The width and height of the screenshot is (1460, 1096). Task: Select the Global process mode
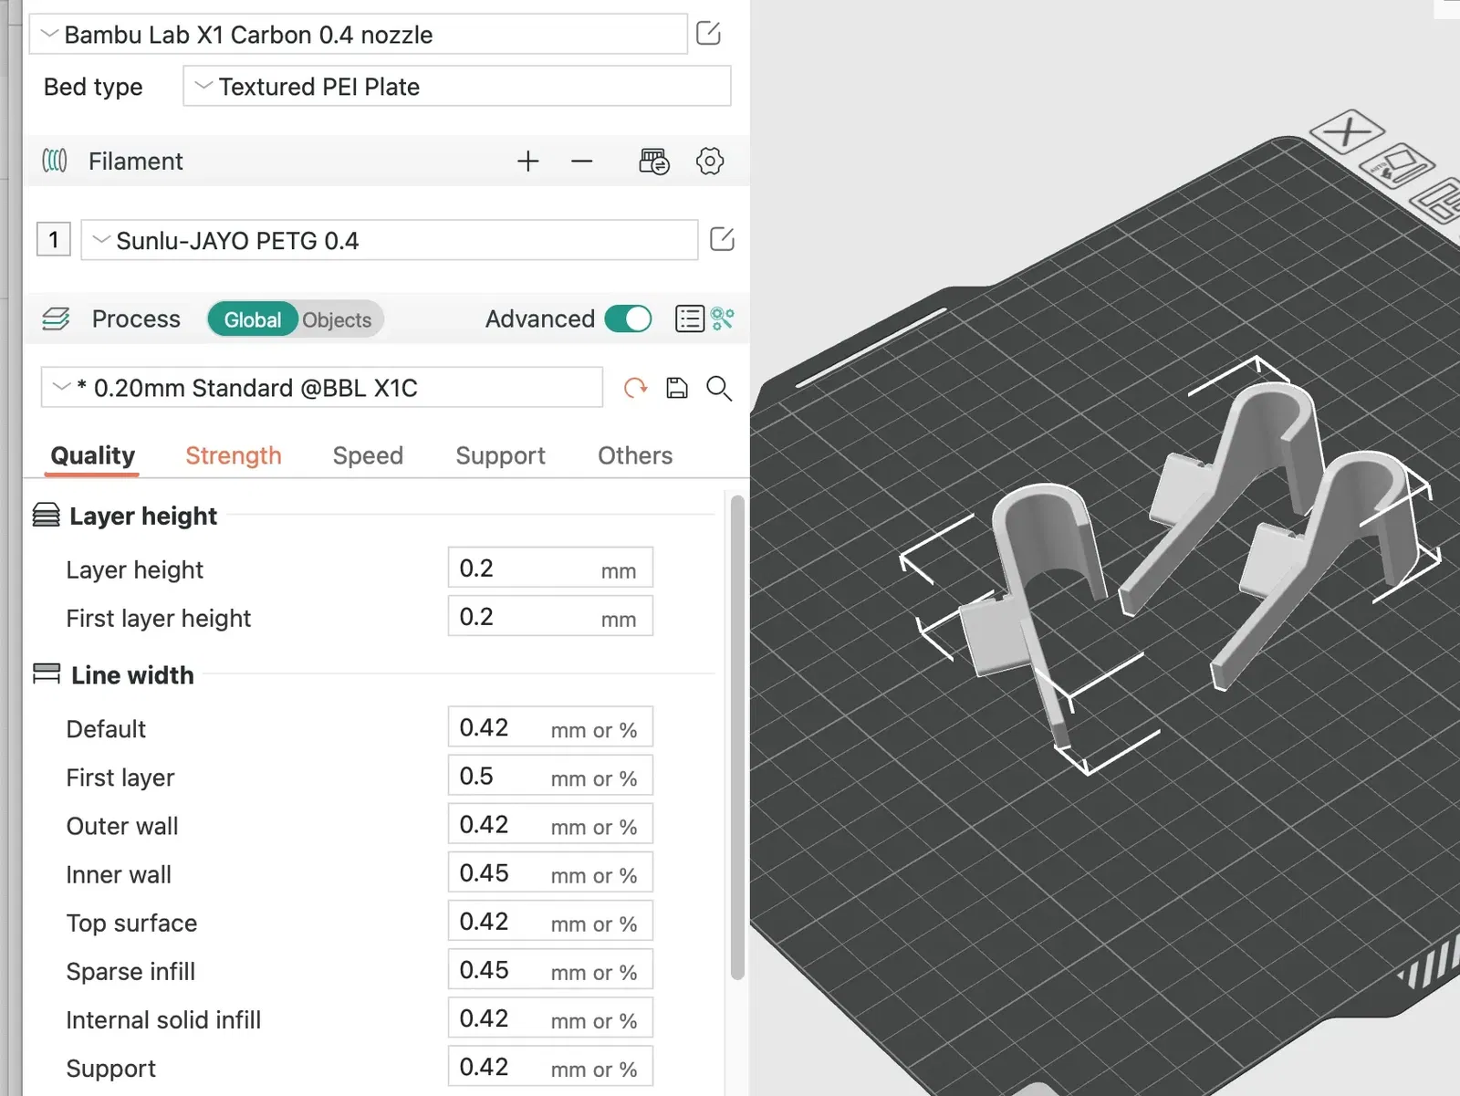coord(252,319)
